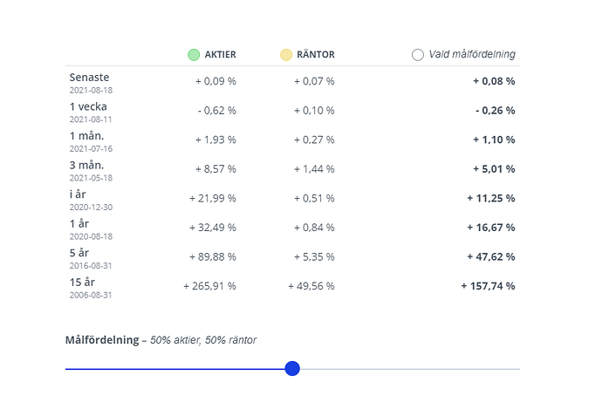Click the AKTIER column header
The height and width of the screenshot is (409, 602).
point(220,54)
